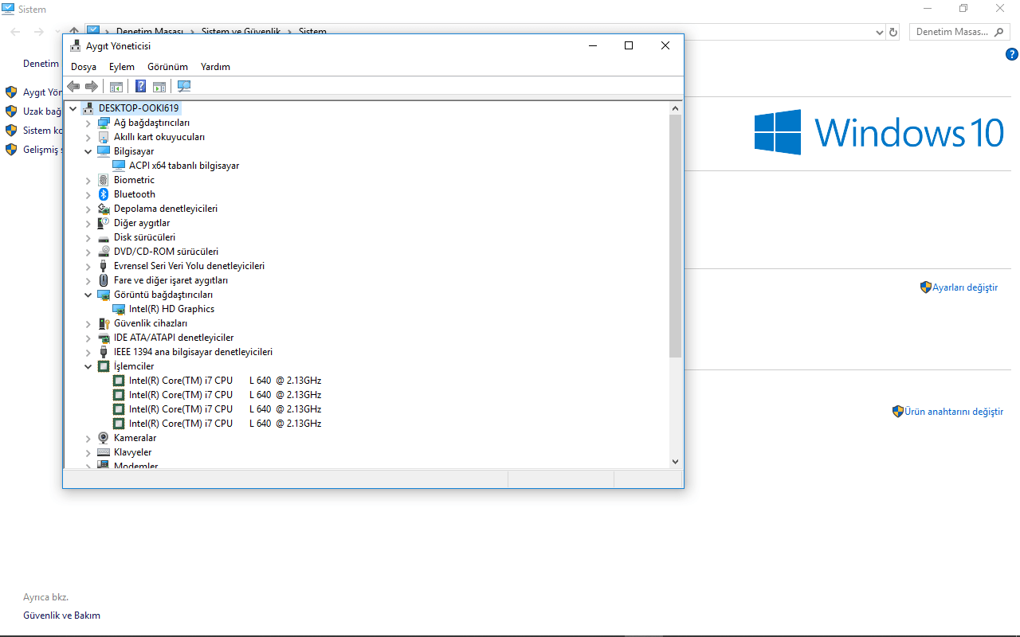Click the IDE ATA/ATAPI denetleyiciler icon
This screenshot has height=637, width=1020.
coord(104,338)
